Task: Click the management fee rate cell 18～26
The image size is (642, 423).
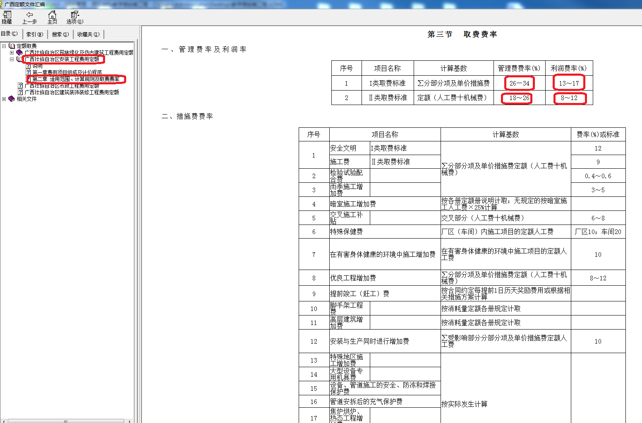Action: (x=520, y=98)
